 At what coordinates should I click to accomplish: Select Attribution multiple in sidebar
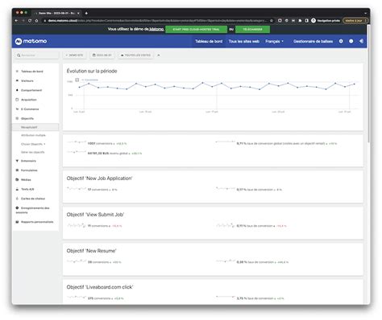(x=33, y=135)
